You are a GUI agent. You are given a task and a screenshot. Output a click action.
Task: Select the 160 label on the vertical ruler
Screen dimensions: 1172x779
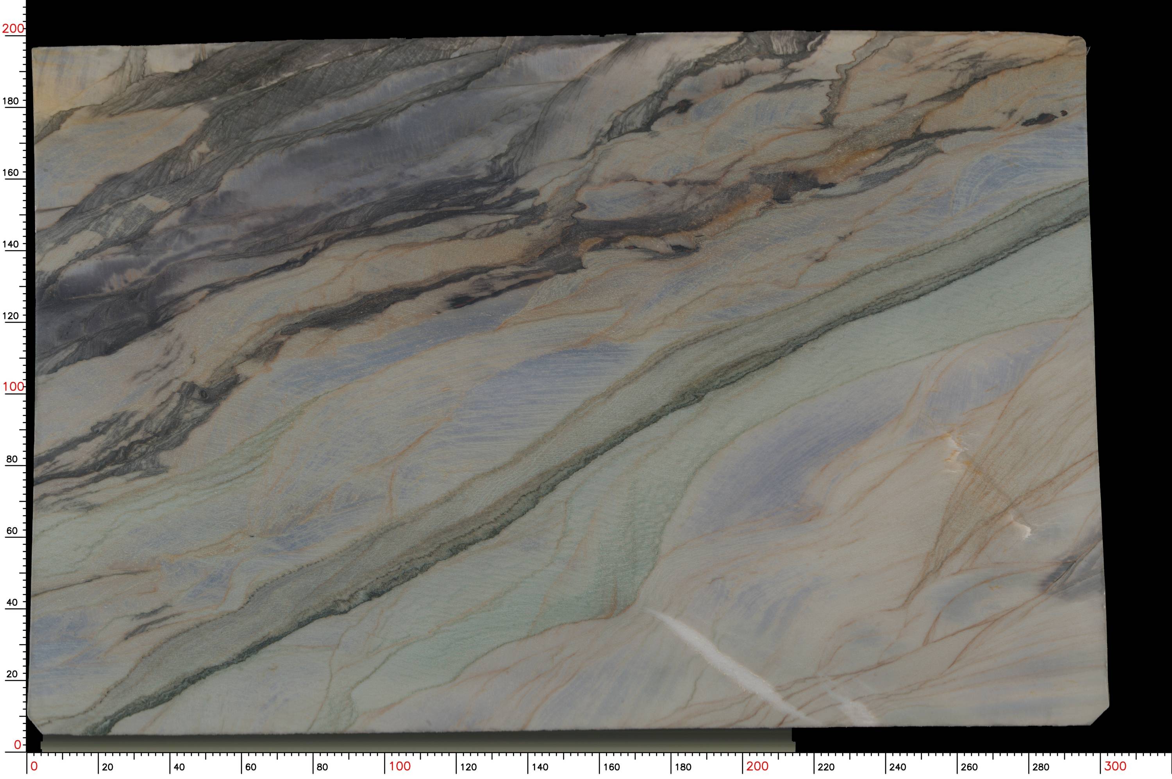[11, 173]
